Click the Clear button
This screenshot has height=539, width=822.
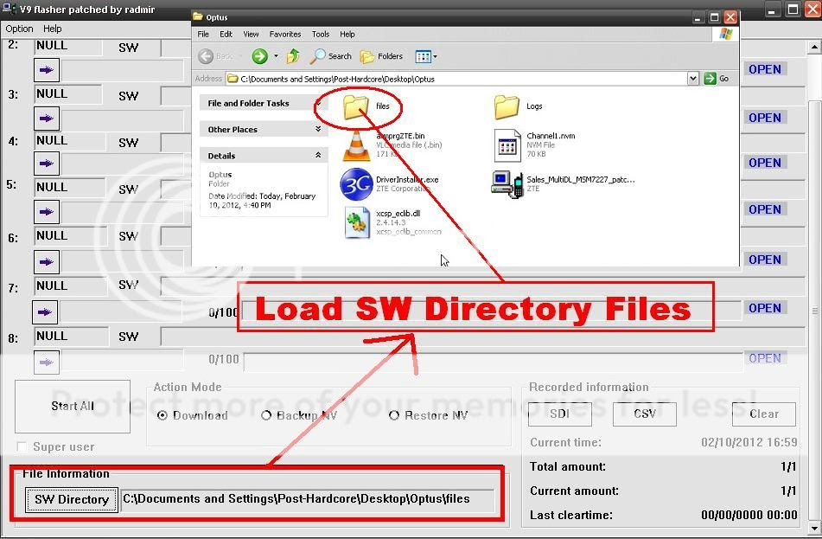[764, 414]
